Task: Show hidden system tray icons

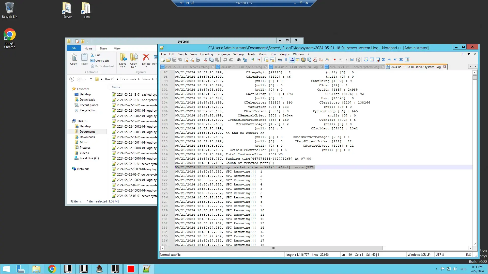Action: coord(436,269)
